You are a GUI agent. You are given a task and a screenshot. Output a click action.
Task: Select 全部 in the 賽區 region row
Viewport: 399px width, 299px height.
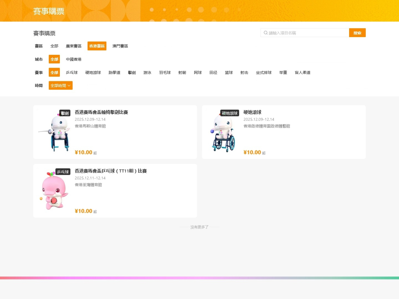coord(54,46)
